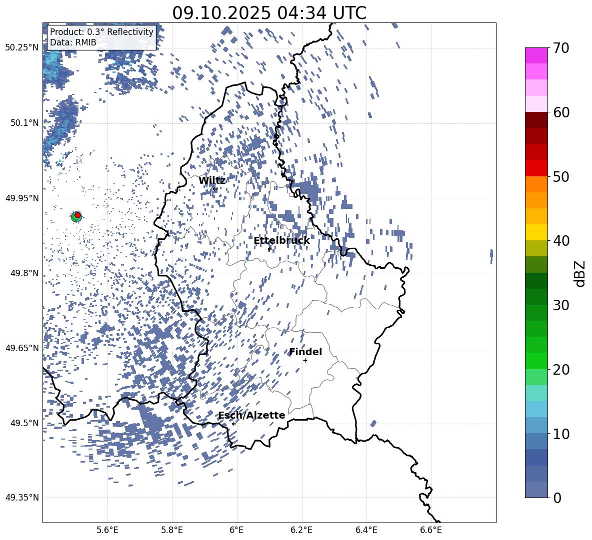This screenshot has width=592, height=540.
Task: Click the station cross marker below Findel
Action: 305,360
